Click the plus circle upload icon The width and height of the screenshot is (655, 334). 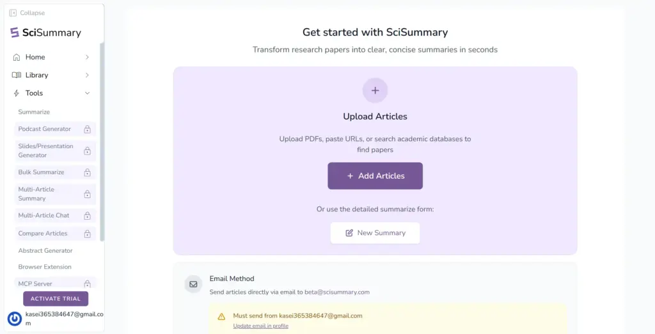(x=375, y=91)
